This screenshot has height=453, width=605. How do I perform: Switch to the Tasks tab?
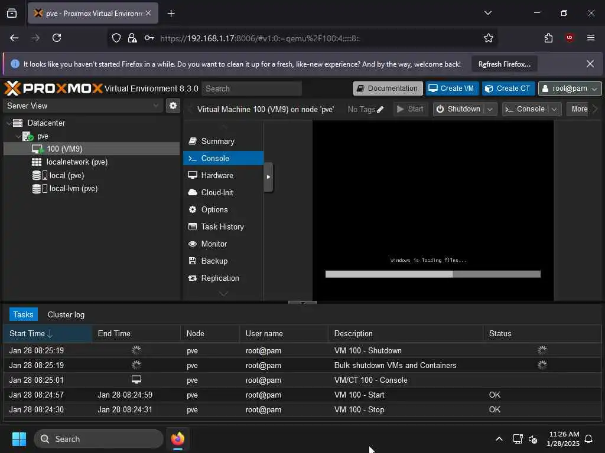pos(24,314)
